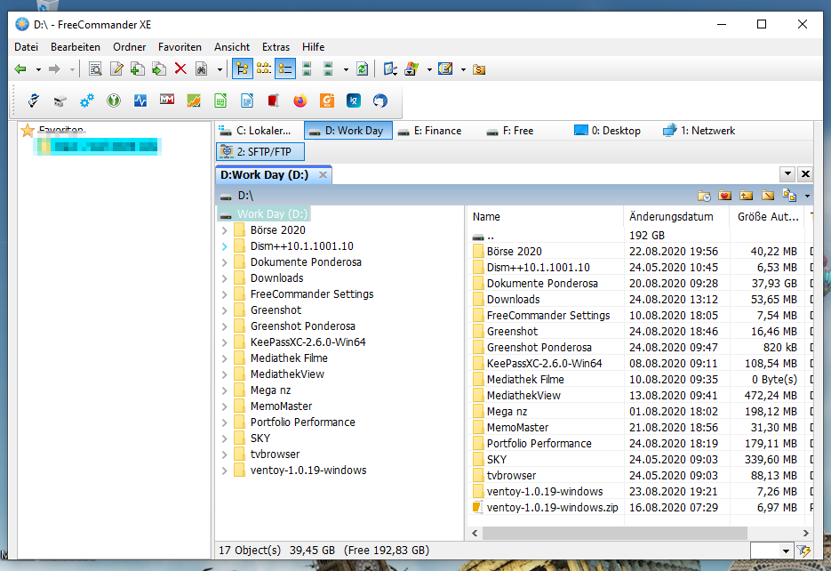Expand the Downloads tree folder
The width and height of the screenshot is (831, 571).
point(225,278)
